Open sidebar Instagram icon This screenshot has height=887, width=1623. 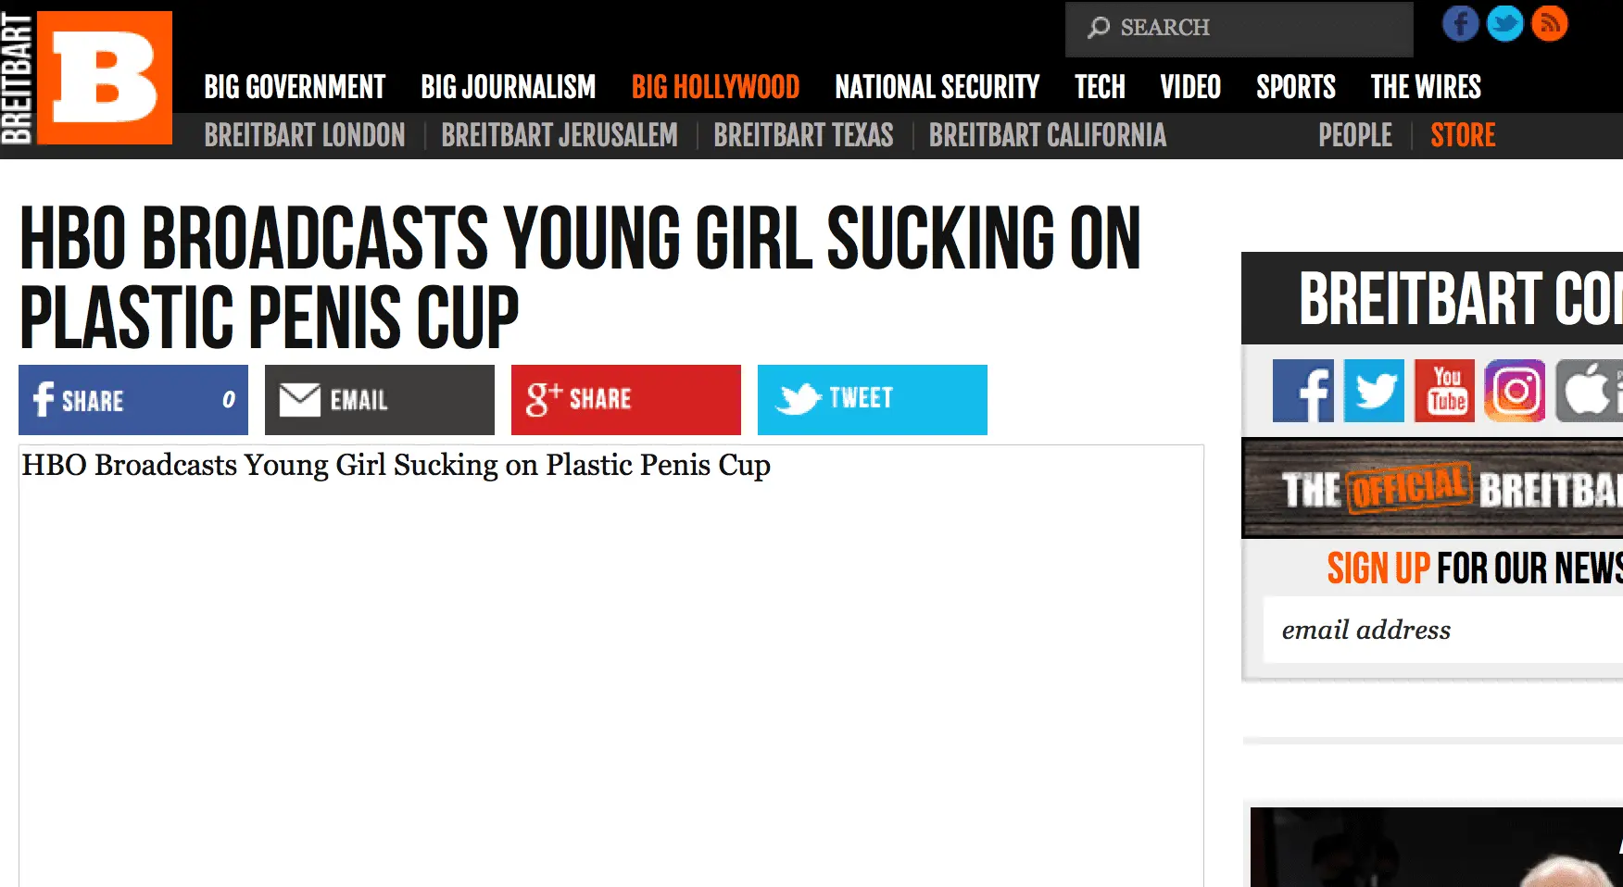[x=1515, y=391]
